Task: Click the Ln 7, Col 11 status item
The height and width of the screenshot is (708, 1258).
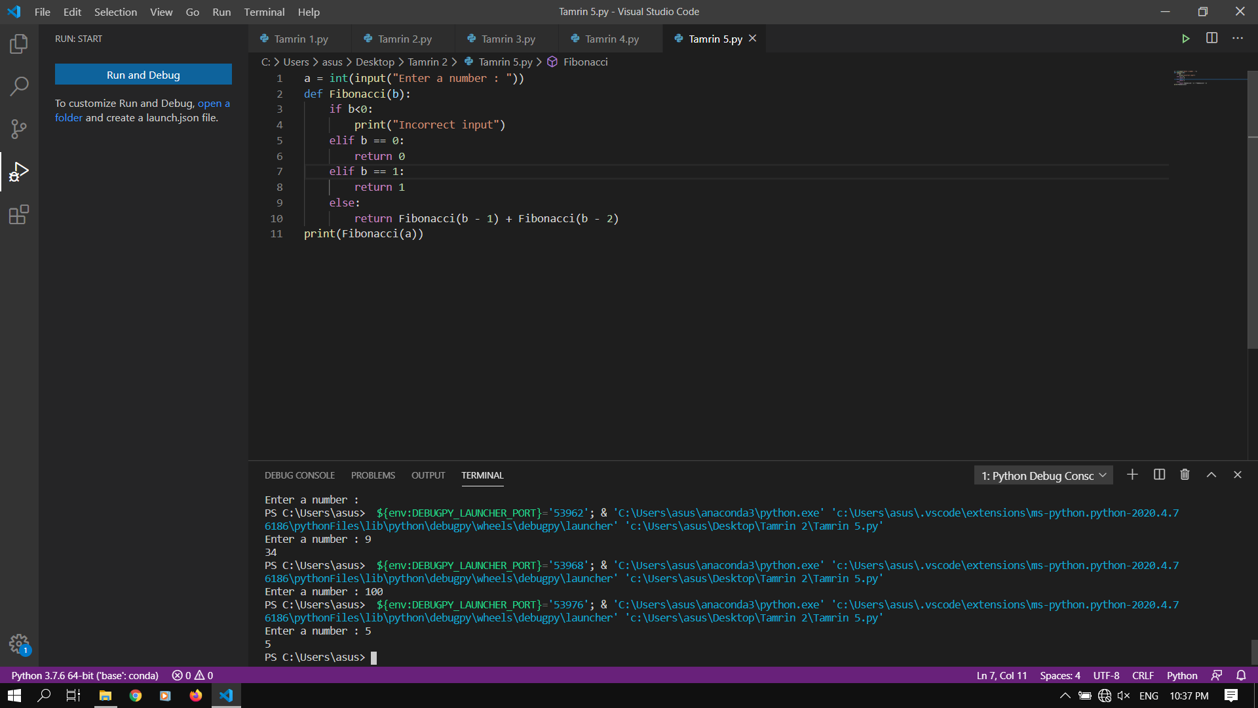Action: click(x=1002, y=675)
